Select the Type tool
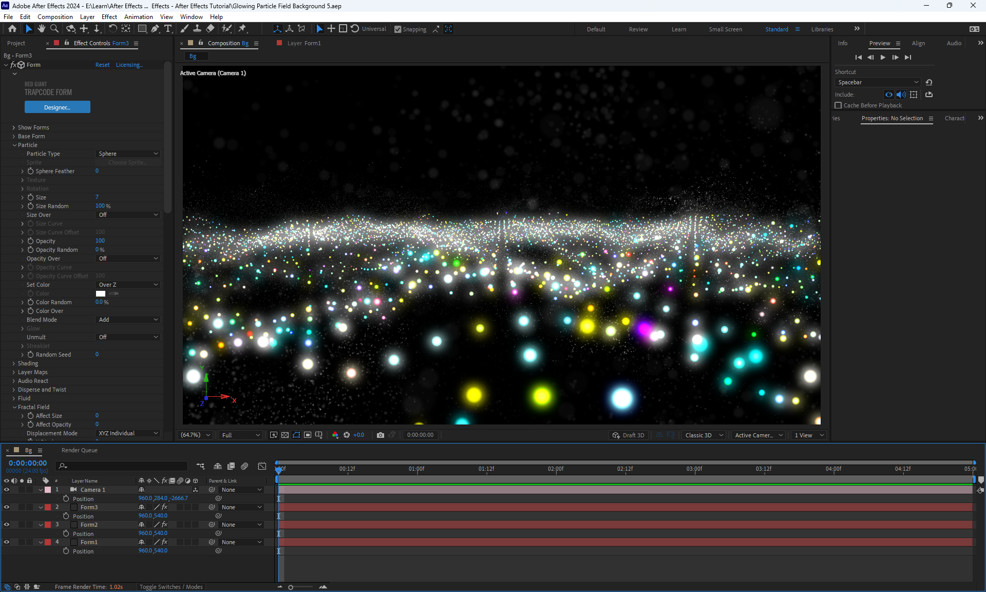The image size is (986, 592). 168,29
